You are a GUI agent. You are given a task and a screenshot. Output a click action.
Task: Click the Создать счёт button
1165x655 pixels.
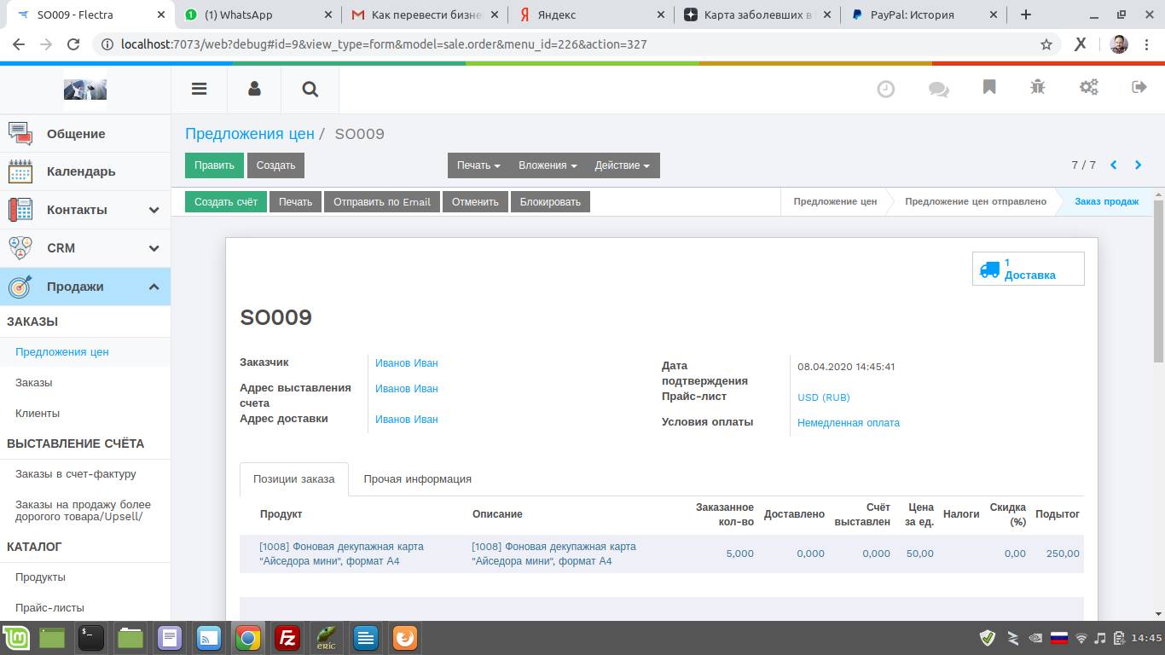click(x=226, y=202)
